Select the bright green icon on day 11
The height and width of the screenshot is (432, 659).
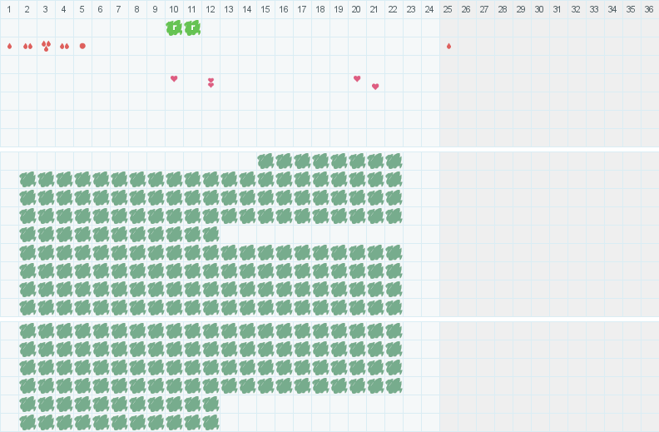[x=192, y=28]
